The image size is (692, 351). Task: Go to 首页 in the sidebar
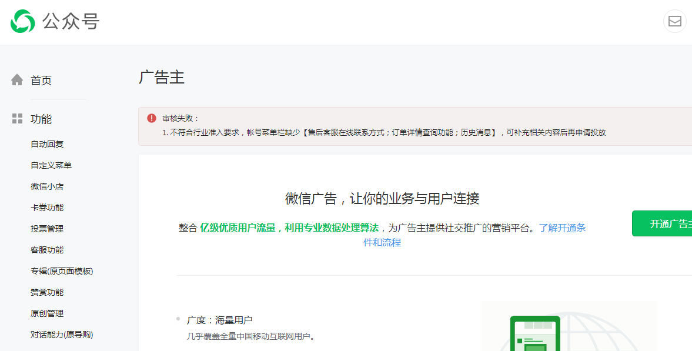pos(41,81)
